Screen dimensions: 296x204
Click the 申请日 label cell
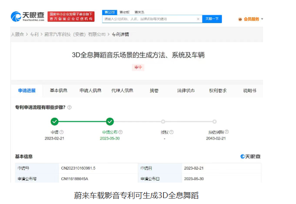pyautogui.click(x=160, y=168)
